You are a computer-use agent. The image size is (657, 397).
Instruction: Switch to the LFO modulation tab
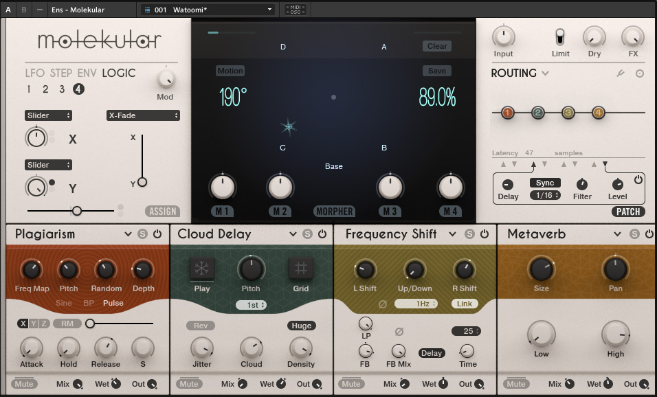34,73
